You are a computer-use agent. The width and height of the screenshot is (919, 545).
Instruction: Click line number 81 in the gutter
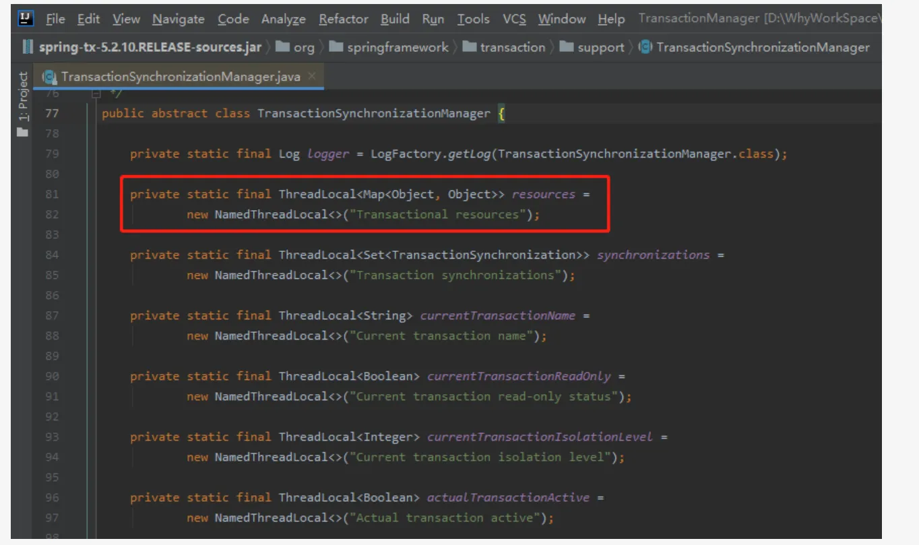[52, 195]
